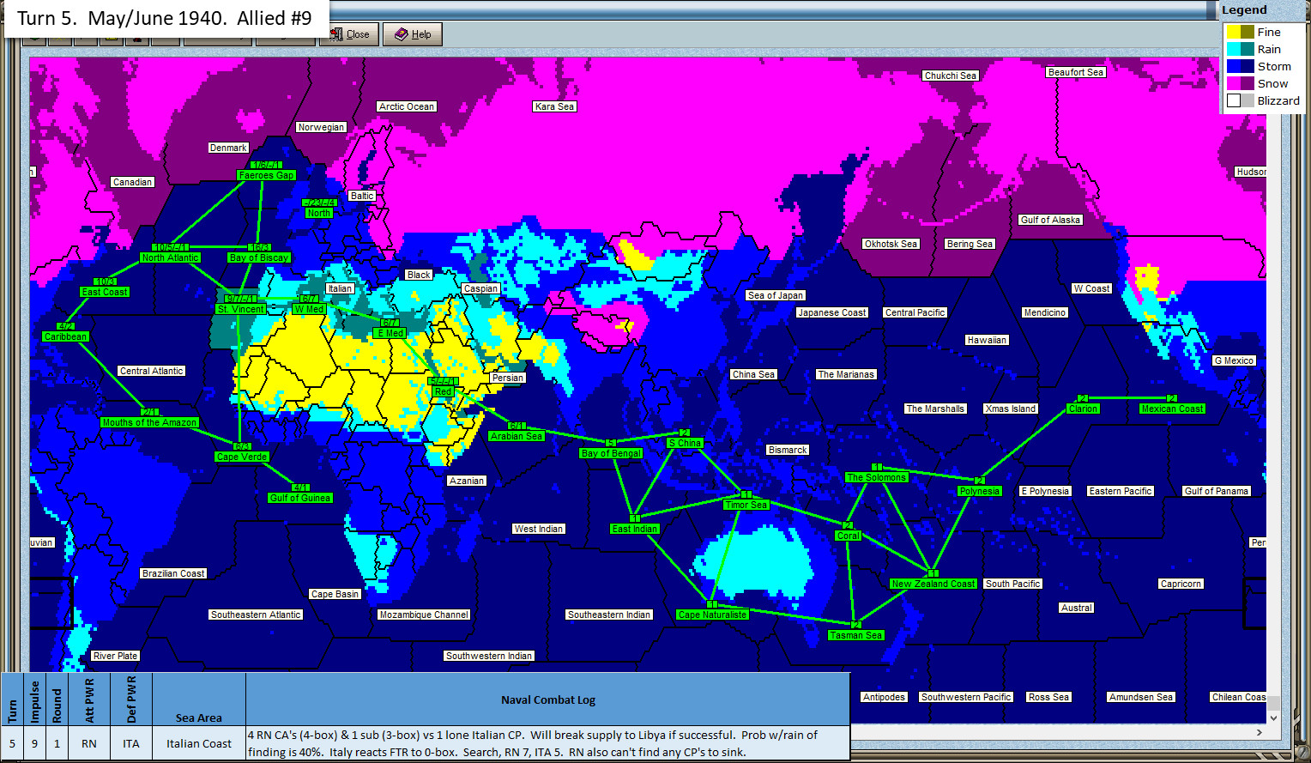Viewport: 1311px width, 763px height.
Task: Click the Southwestern Indian label
Action: point(489,656)
